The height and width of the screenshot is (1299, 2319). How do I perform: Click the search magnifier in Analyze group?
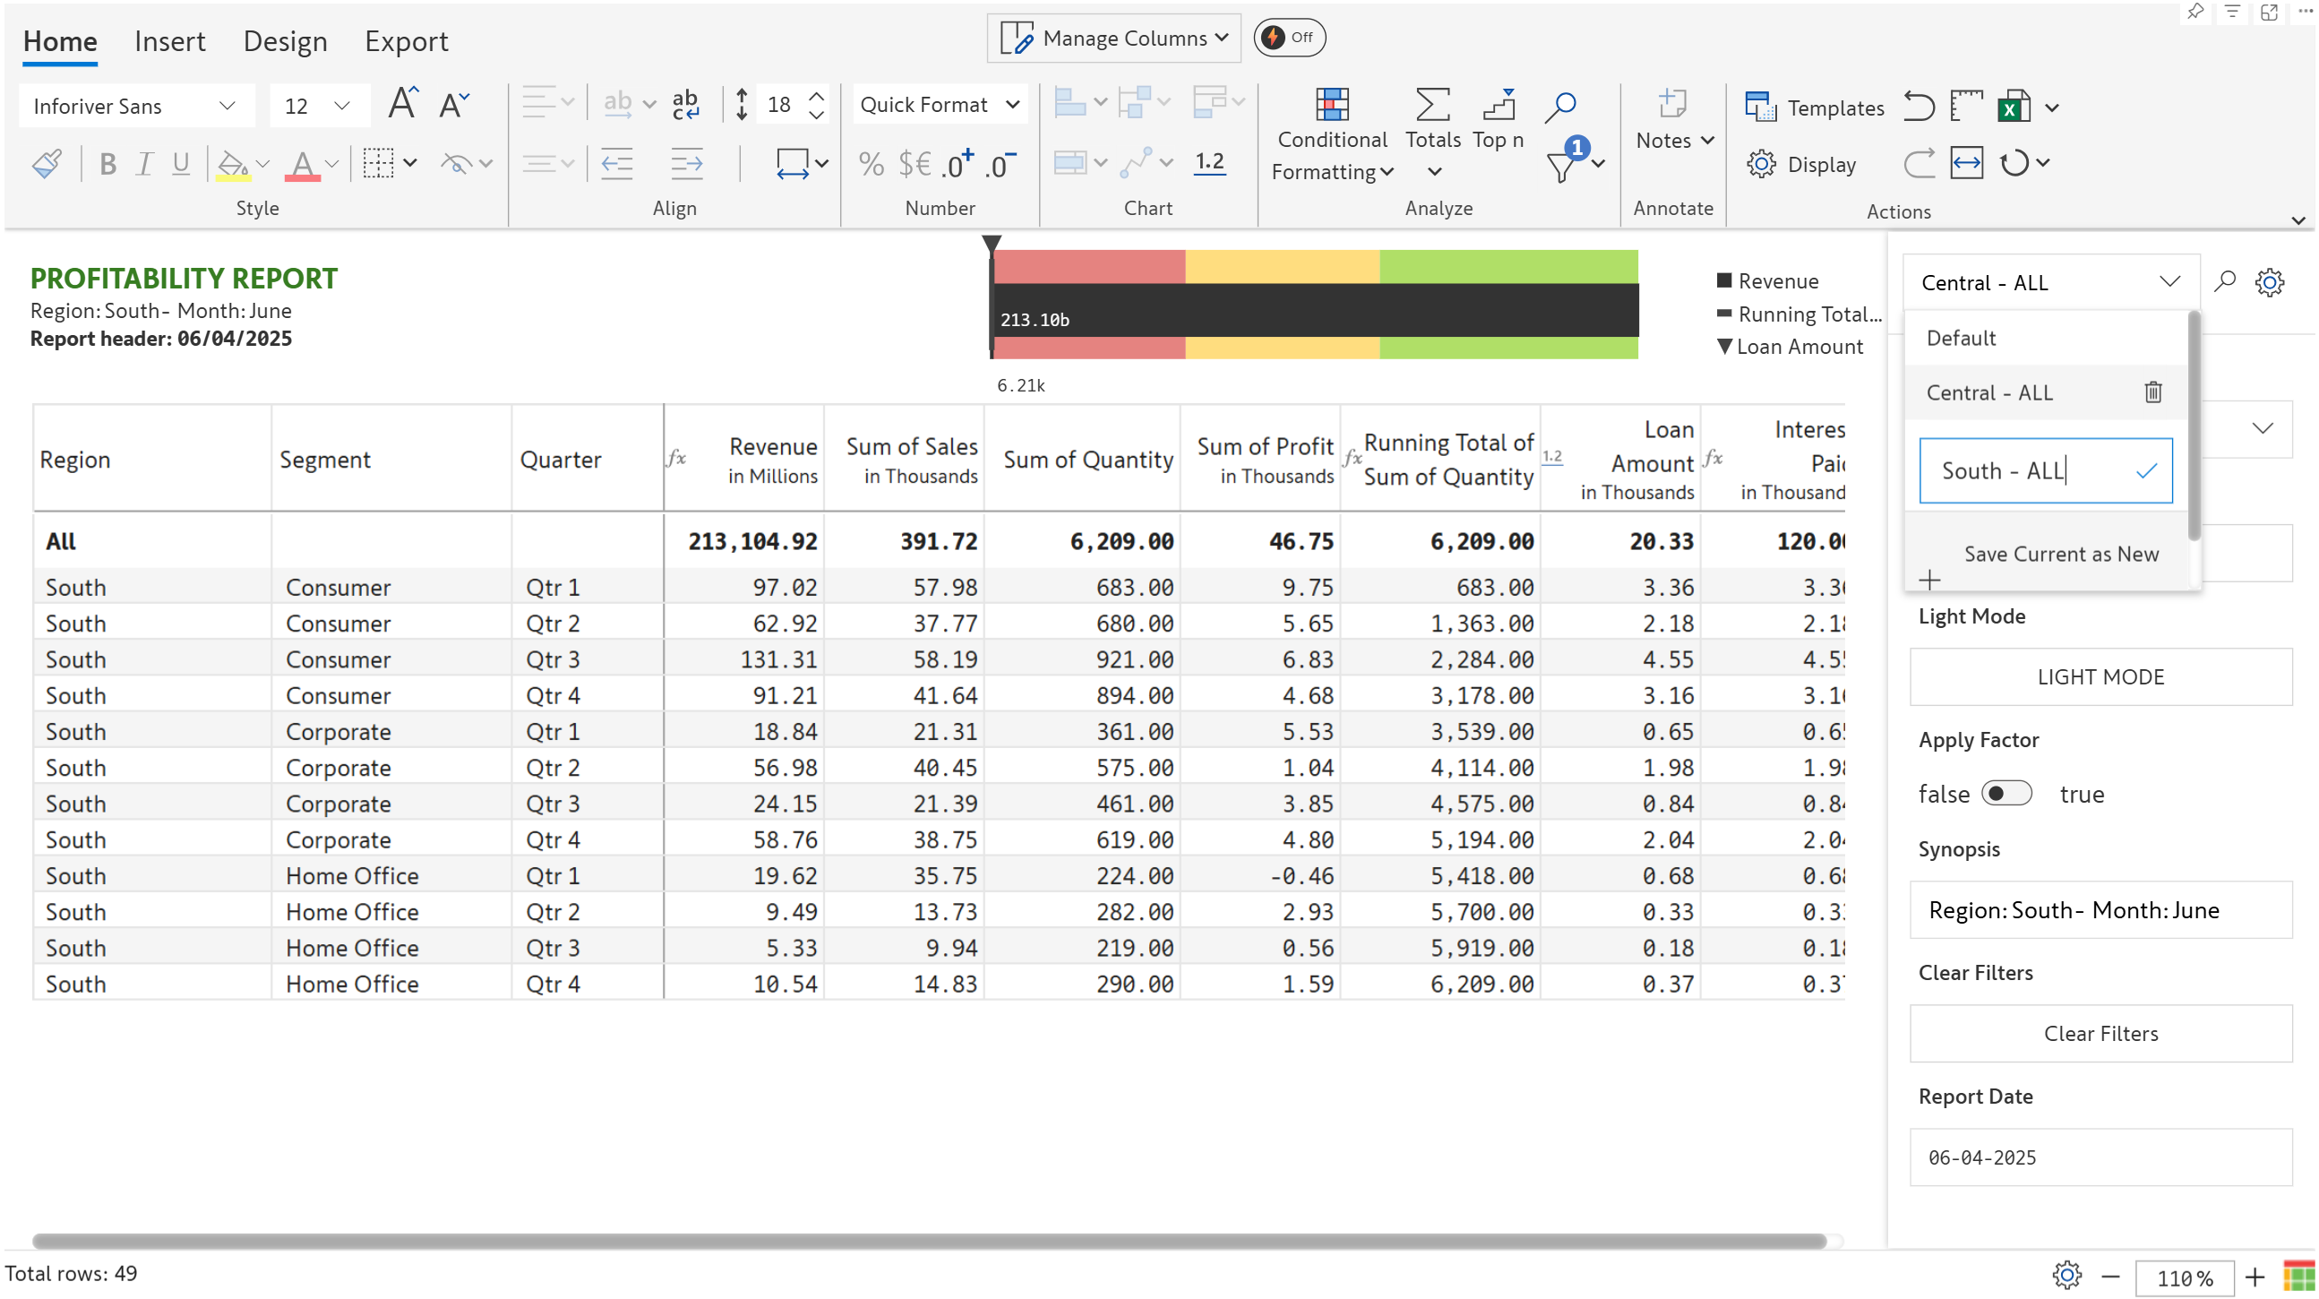(x=1560, y=107)
